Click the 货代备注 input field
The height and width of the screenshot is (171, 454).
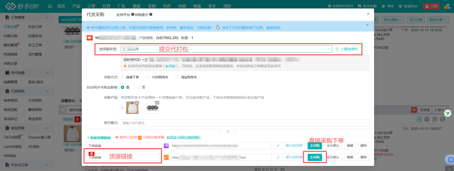(245, 123)
